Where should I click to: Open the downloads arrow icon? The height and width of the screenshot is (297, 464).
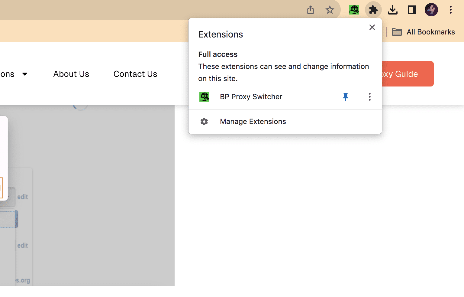pyautogui.click(x=393, y=10)
